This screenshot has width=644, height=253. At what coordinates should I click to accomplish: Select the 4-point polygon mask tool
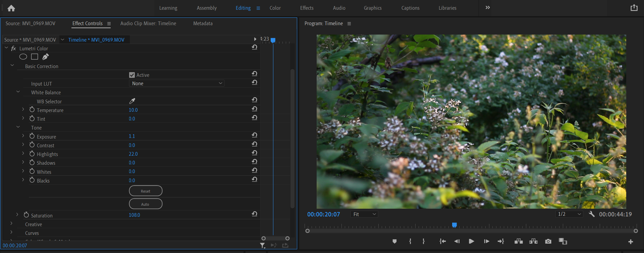coord(35,57)
